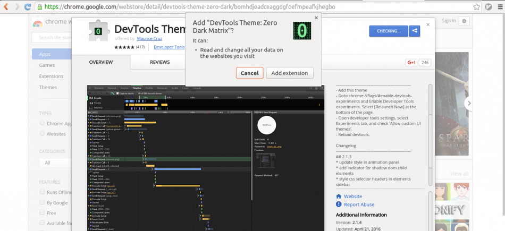Bookmark page with star icon
This screenshot has height=231, width=505.
476,7
